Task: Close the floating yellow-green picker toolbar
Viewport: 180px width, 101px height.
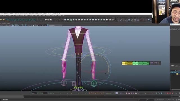Action: [x=159, y=63]
